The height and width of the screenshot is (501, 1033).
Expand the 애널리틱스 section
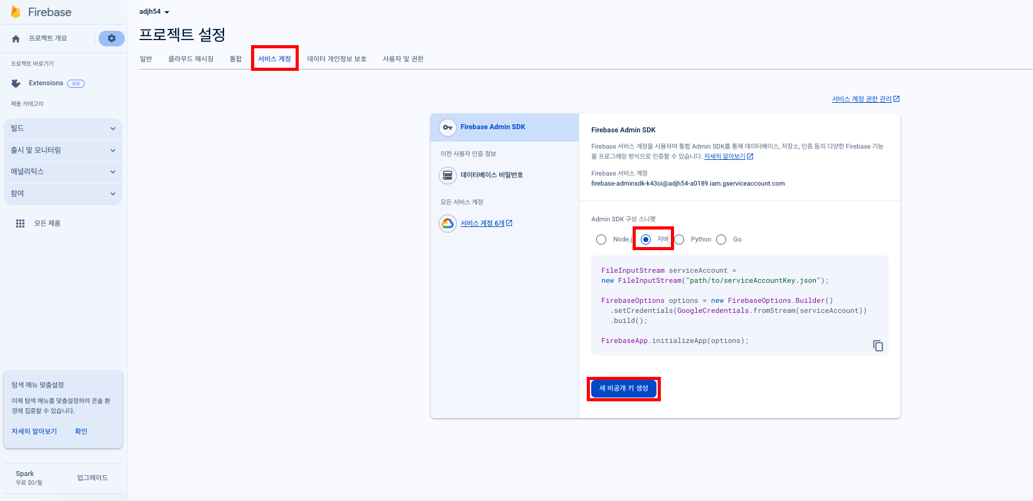63,172
